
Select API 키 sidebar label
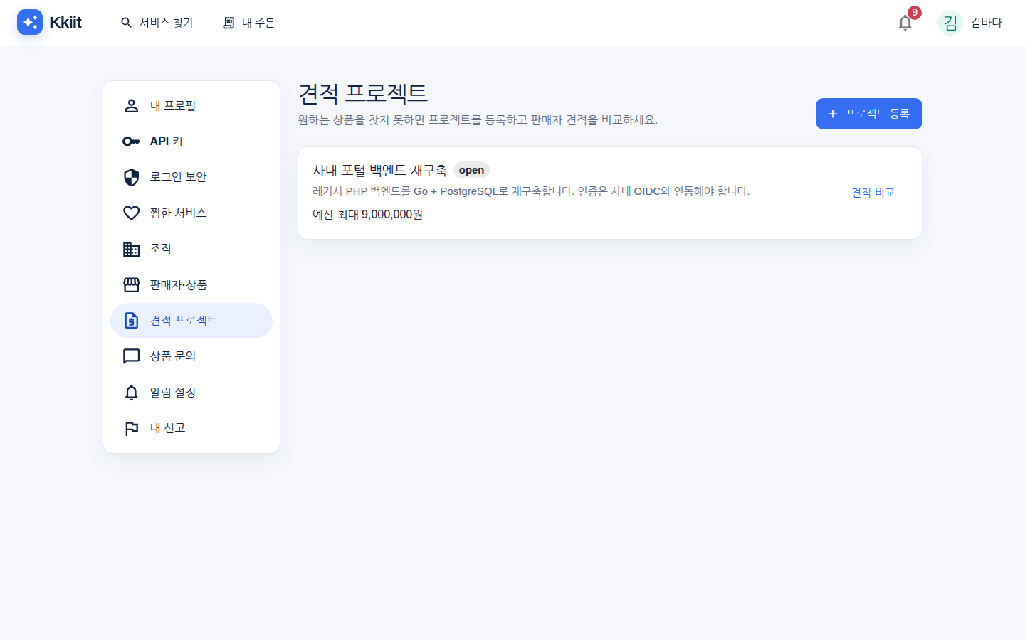[x=167, y=142]
